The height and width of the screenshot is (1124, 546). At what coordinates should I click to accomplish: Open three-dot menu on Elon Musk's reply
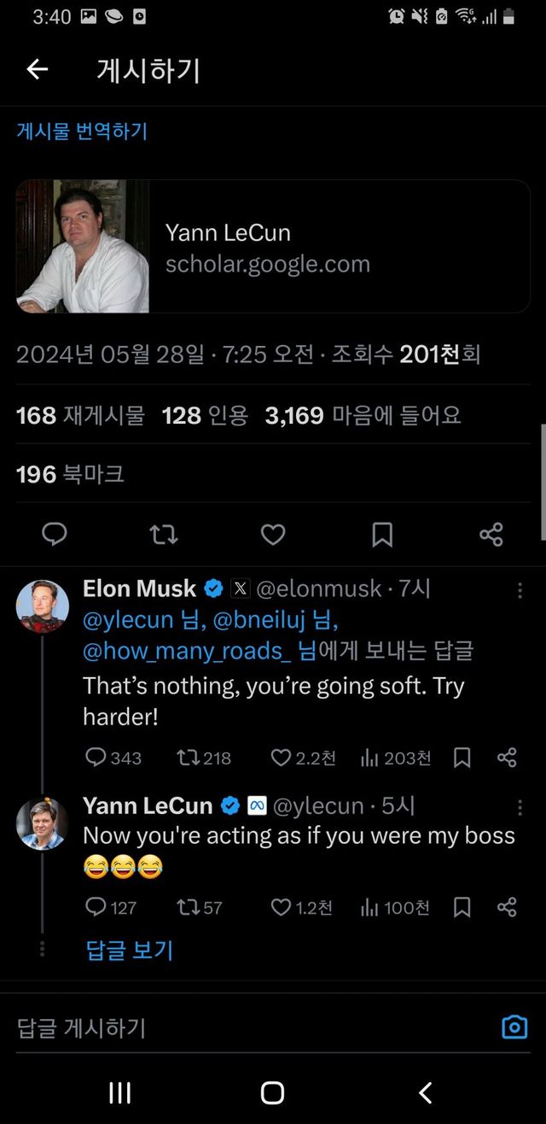click(520, 590)
